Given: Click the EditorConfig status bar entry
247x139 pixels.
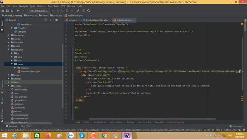Looking at the screenshot, I should point(230,130).
